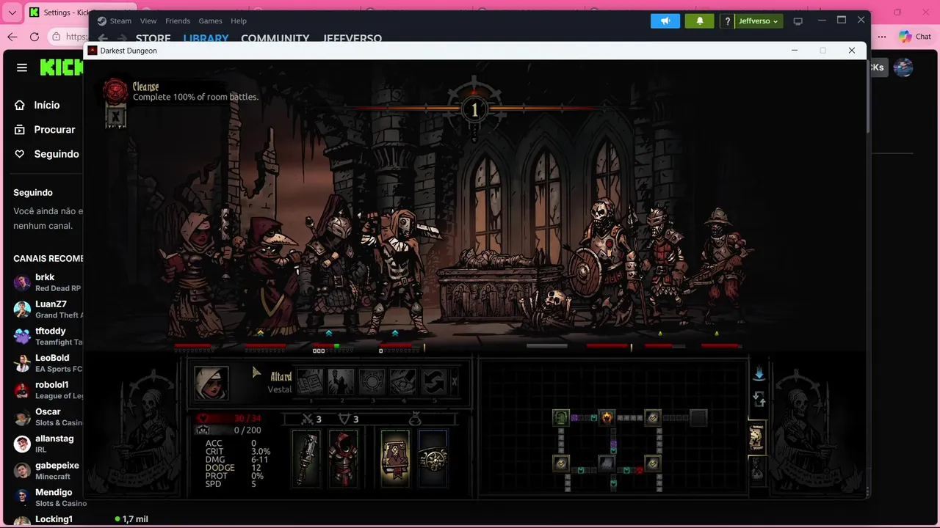Click the browser back button

(x=12, y=37)
